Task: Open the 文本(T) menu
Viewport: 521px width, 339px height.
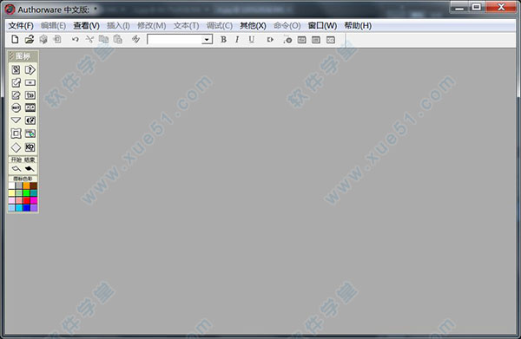Action: [187, 25]
